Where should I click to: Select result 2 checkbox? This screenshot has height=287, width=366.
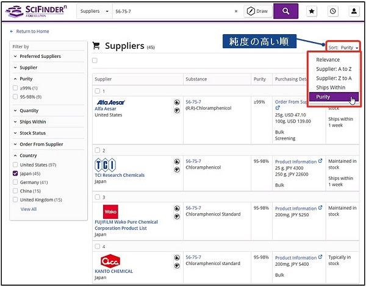point(98,151)
